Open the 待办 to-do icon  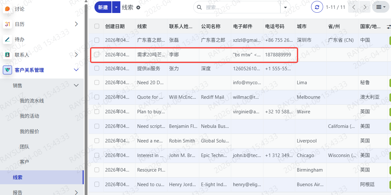(x=7, y=40)
